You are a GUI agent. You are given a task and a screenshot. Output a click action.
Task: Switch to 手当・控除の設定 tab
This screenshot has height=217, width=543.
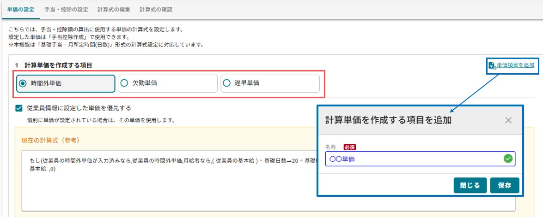[x=66, y=10]
